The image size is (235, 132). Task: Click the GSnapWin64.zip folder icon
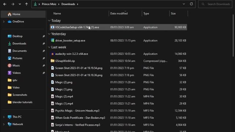pos(53,61)
